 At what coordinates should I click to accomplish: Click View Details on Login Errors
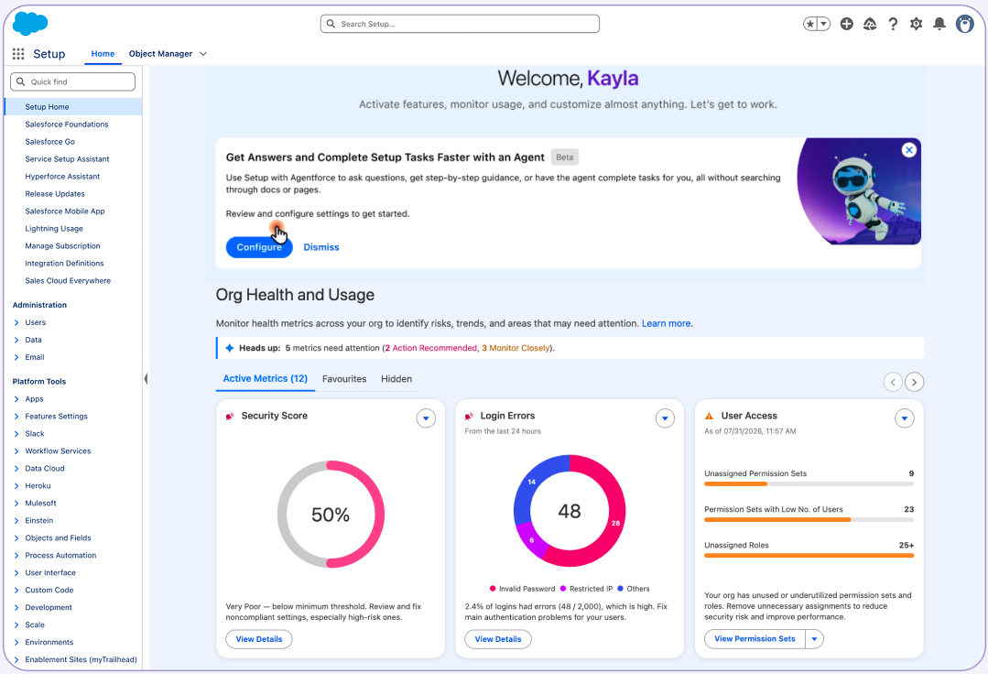pos(498,639)
